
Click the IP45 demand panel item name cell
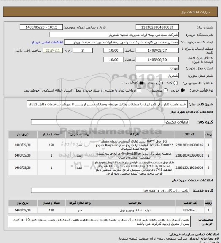[x=134, y=168]
